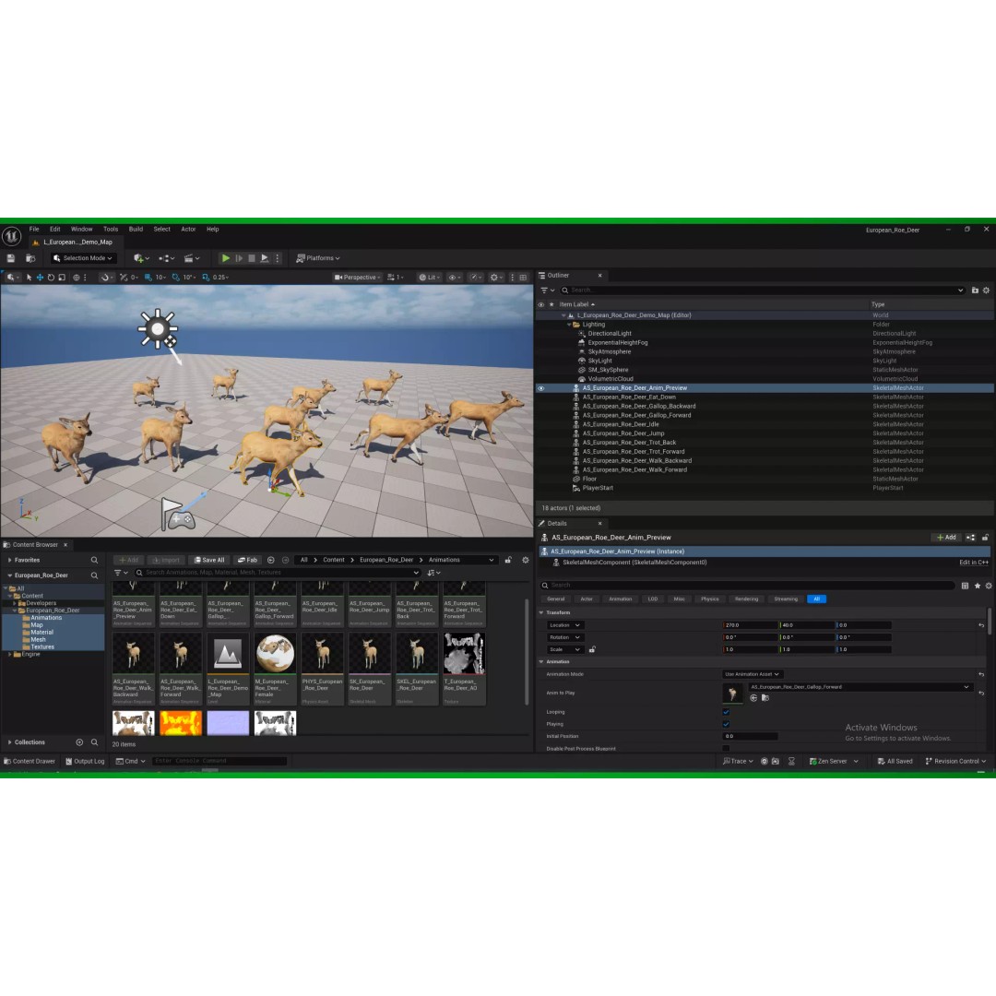
Task: Open the Content Drawer
Action: coord(30,762)
